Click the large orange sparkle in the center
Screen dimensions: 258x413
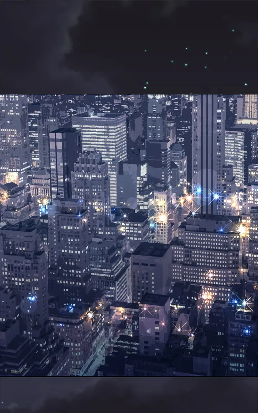tap(163, 218)
